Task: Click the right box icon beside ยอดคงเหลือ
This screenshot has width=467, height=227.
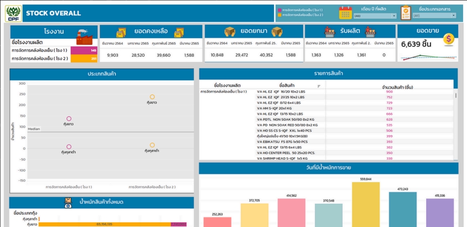Action: coord(179,32)
